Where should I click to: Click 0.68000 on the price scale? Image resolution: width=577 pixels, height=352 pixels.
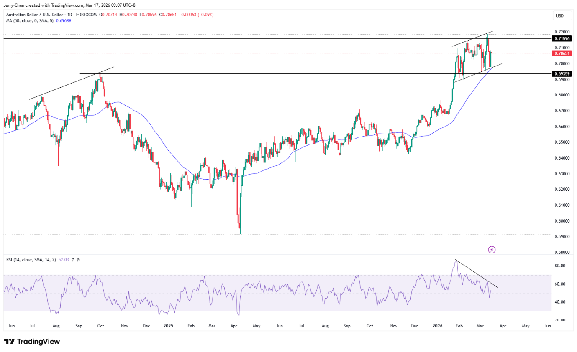pos(562,95)
